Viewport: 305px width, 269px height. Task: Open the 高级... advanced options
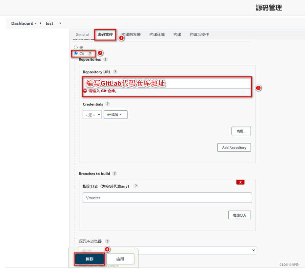click(x=241, y=131)
